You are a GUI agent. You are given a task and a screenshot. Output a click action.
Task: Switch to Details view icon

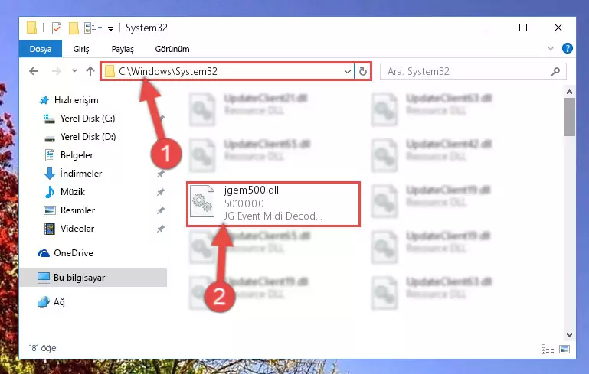(548, 350)
